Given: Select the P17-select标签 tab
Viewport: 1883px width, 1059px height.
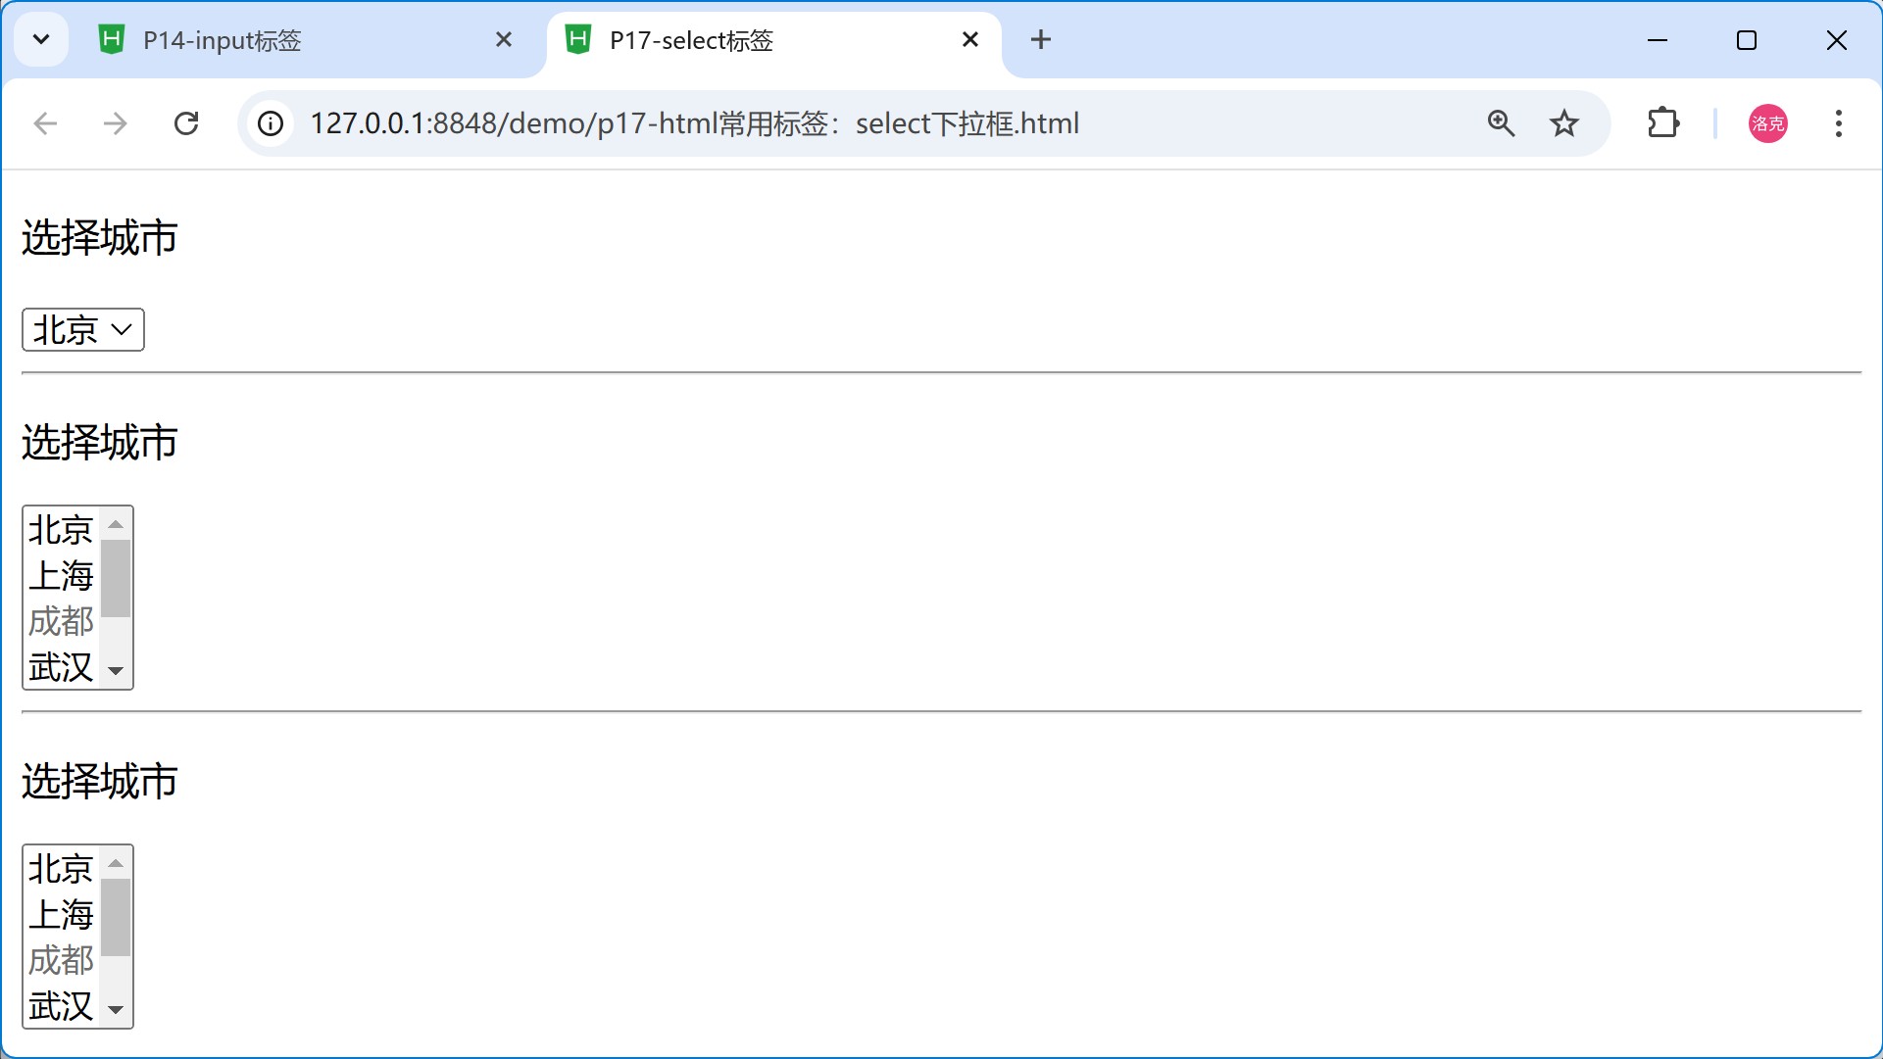Looking at the screenshot, I should [x=774, y=40].
